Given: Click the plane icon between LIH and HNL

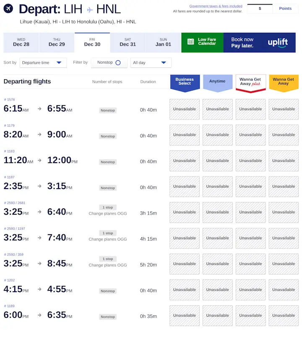Looking at the screenshot, I should click(x=90, y=10).
